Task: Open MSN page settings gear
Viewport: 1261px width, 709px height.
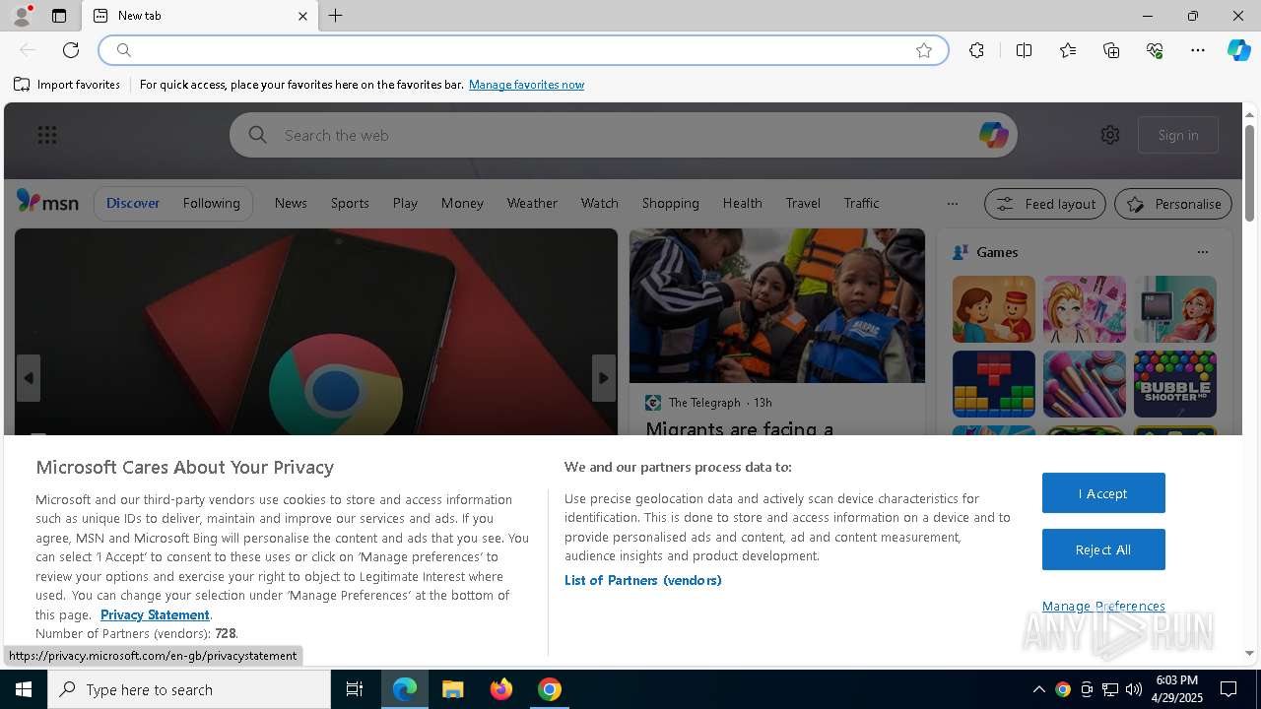Action: click(1110, 135)
